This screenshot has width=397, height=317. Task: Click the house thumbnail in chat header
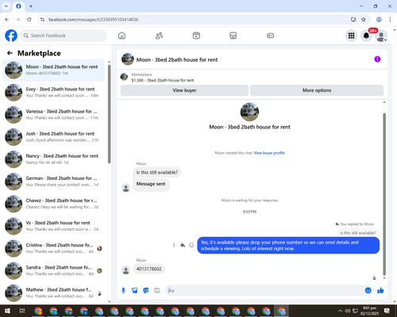[128, 59]
